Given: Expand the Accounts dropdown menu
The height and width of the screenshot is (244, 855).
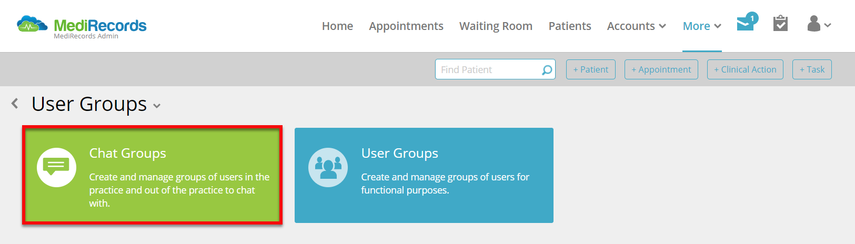Looking at the screenshot, I should pyautogui.click(x=637, y=26).
